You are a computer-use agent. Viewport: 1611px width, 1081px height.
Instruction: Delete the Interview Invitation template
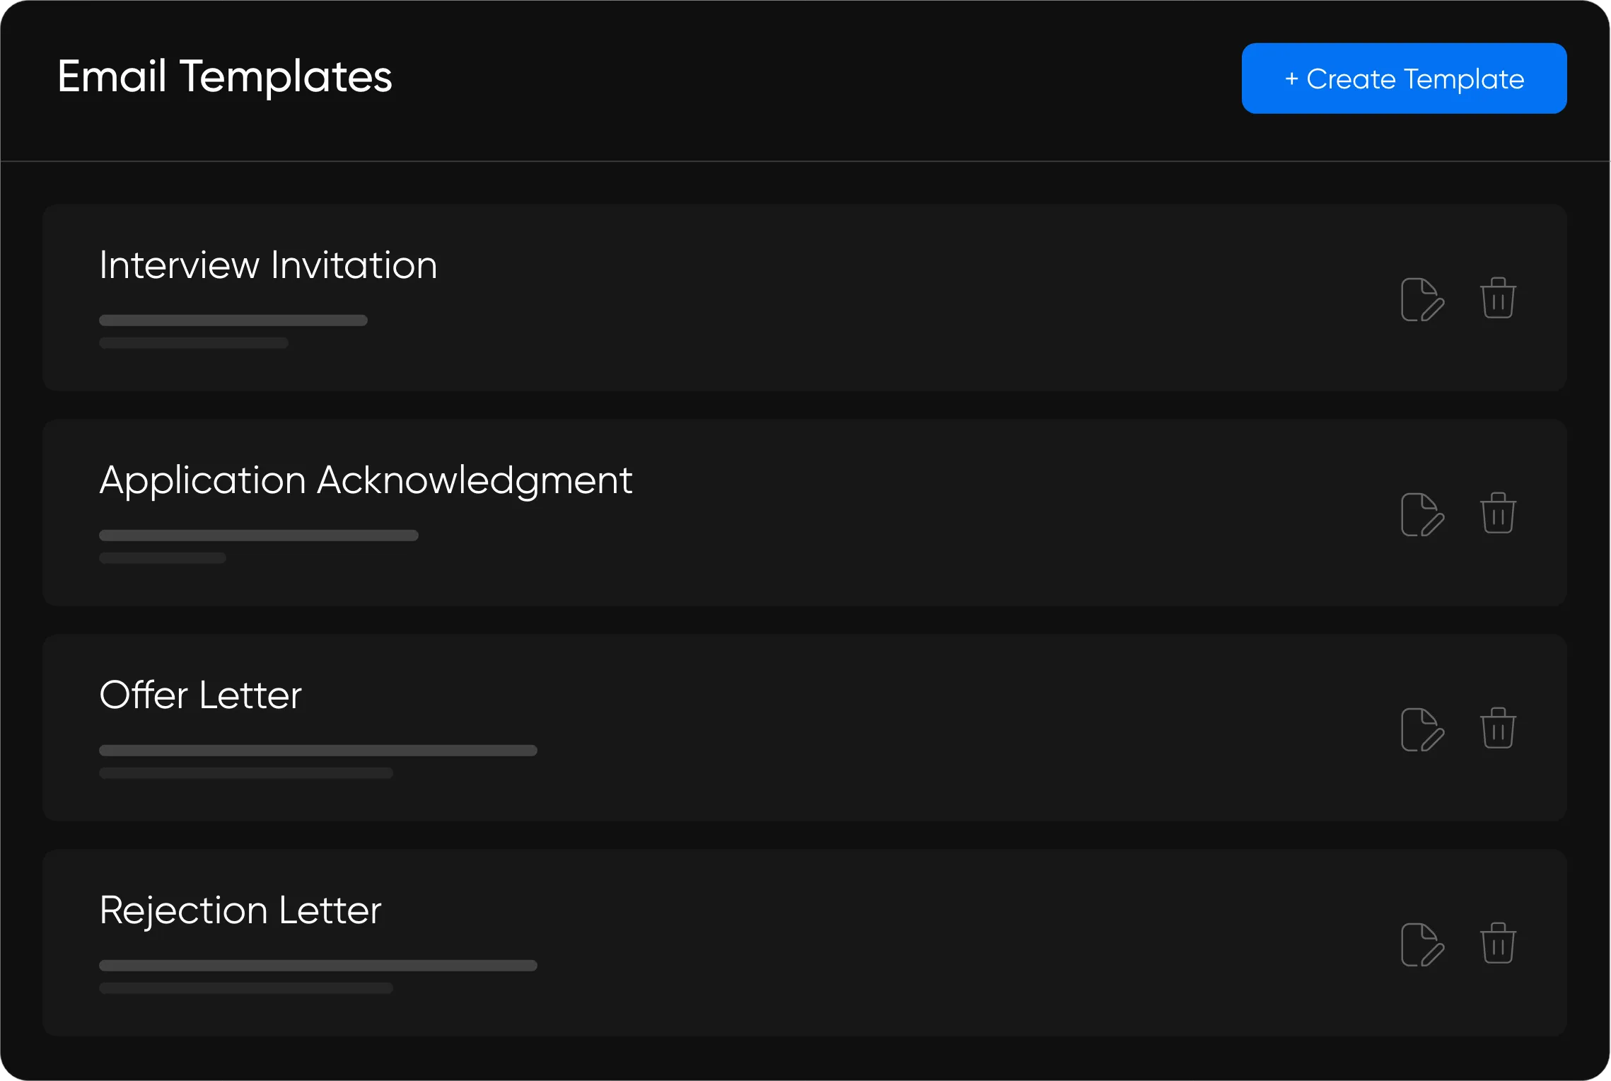[x=1498, y=299]
